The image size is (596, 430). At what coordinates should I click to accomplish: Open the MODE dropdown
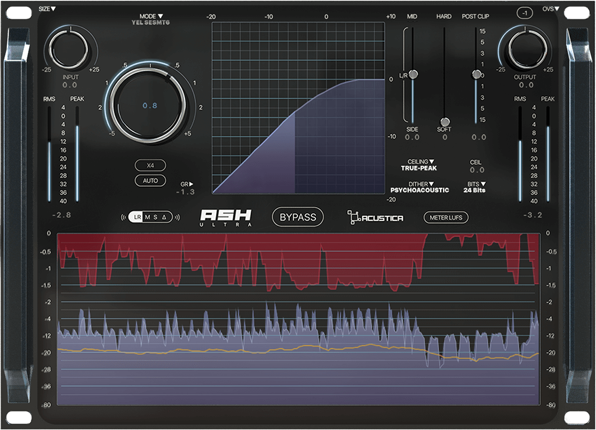click(151, 16)
